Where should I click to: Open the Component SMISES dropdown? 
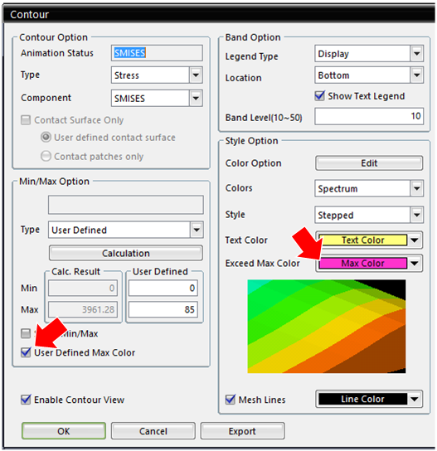[x=196, y=99]
